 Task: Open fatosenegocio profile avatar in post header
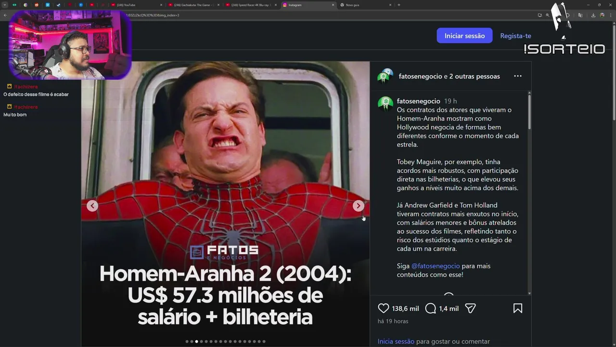(x=385, y=76)
